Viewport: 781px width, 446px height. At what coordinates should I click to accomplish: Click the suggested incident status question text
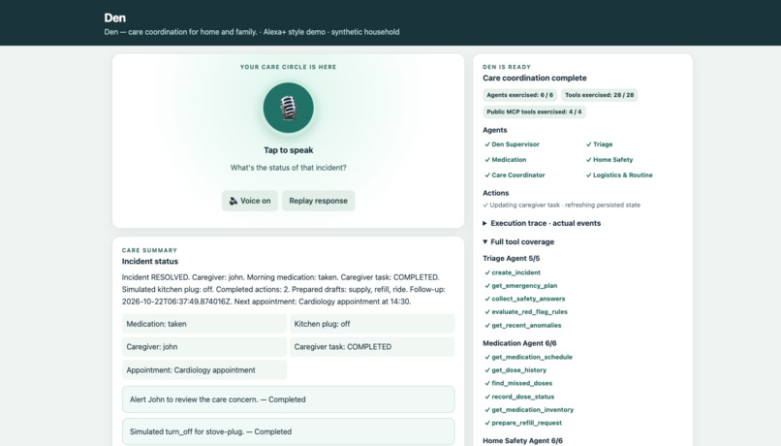(x=289, y=168)
